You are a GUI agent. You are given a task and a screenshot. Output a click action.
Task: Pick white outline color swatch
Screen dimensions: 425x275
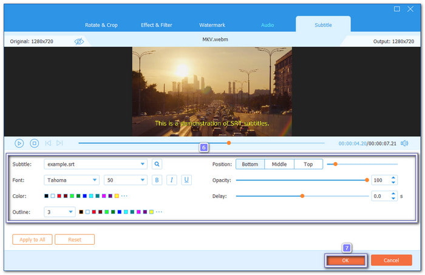[x=87, y=212]
